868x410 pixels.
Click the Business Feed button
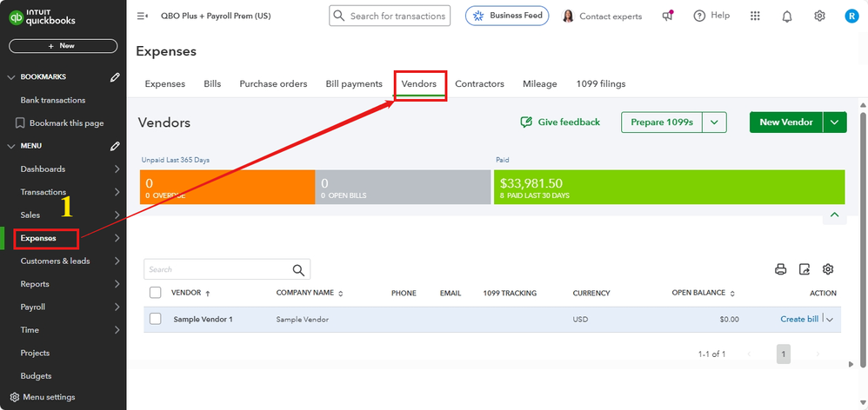(507, 16)
